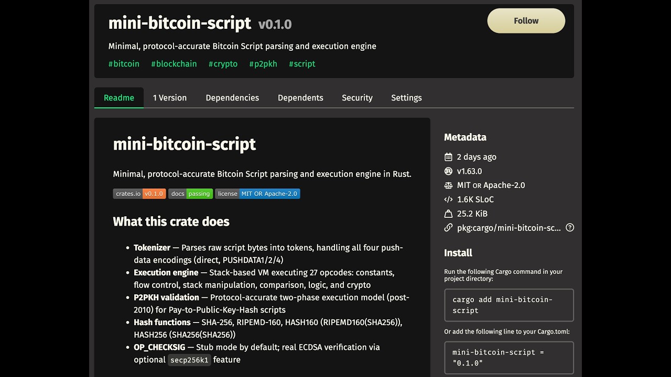Click the What this crate does heading
This screenshot has width=671, height=377.
click(171, 221)
